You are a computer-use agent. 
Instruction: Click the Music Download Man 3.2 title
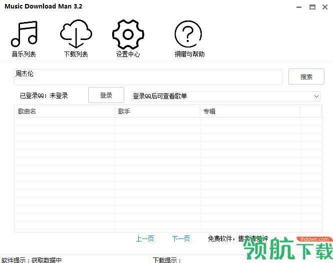(44, 6)
